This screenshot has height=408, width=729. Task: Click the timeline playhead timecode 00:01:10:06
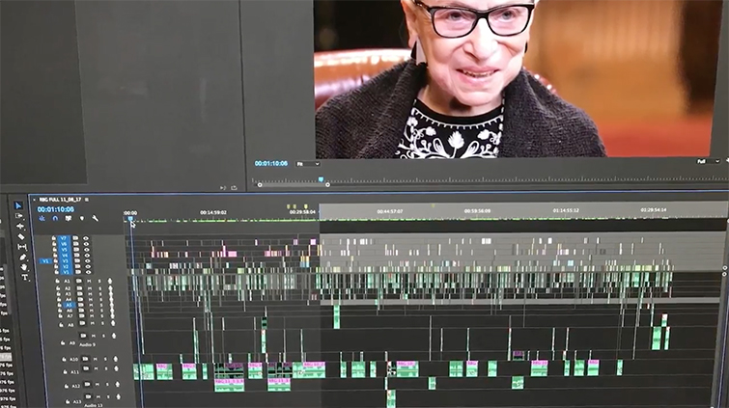[56, 209]
